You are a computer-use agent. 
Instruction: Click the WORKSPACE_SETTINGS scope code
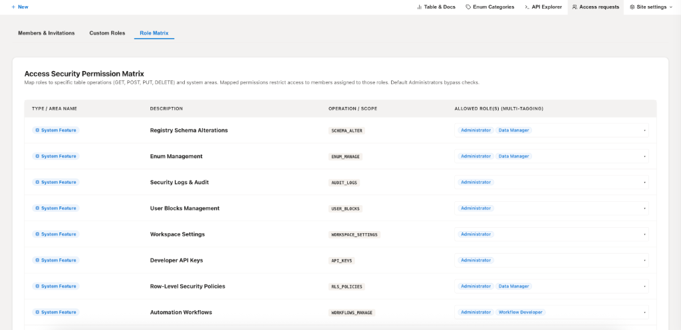pos(354,234)
